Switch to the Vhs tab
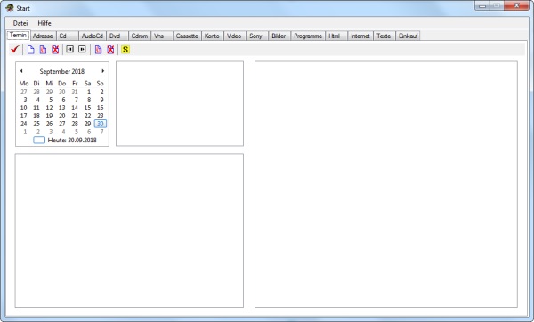The height and width of the screenshot is (322, 534). [x=162, y=36]
